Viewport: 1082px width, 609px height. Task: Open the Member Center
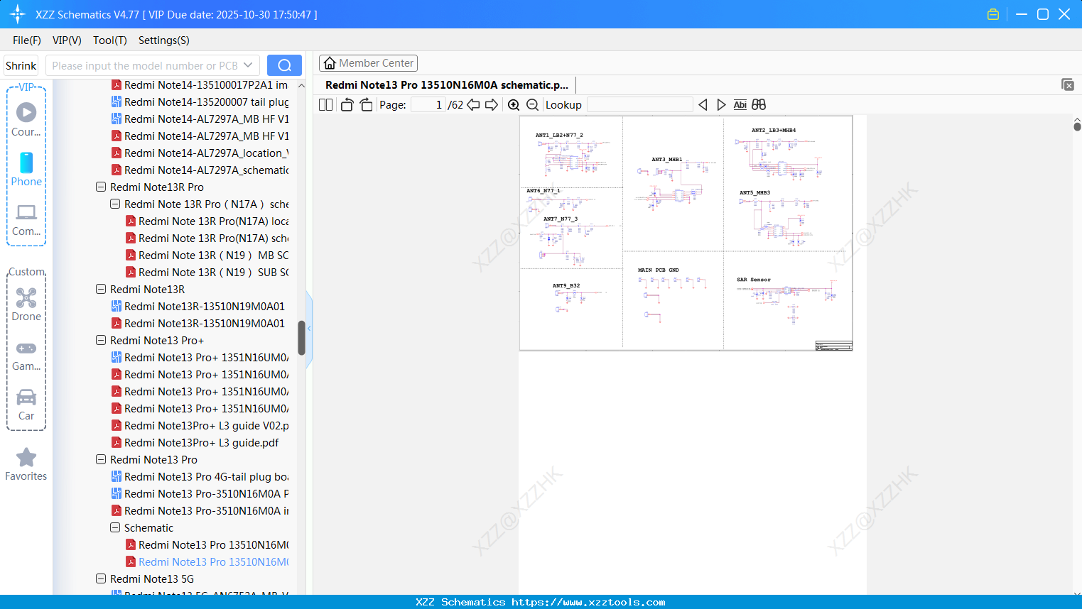(368, 63)
